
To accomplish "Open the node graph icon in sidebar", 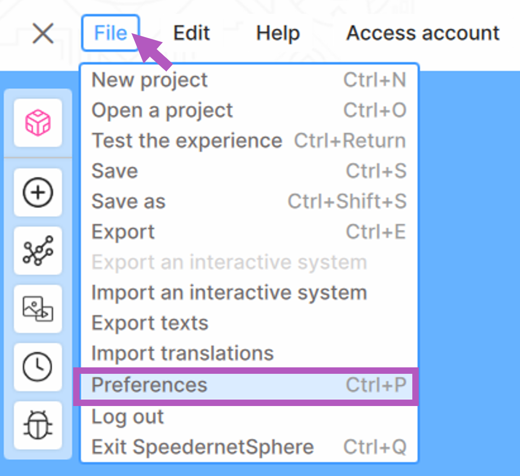I will (x=38, y=250).
